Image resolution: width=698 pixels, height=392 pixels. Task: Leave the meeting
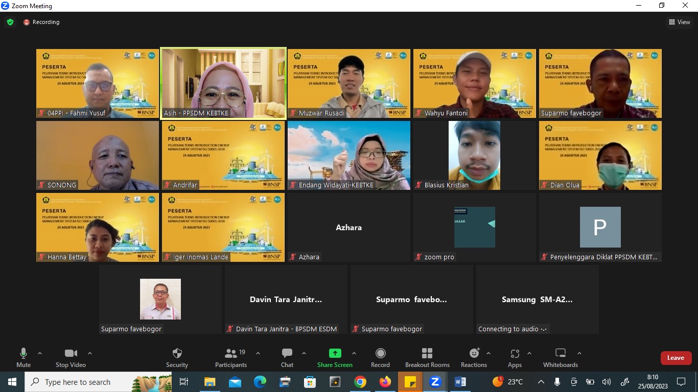tap(676, 358)
